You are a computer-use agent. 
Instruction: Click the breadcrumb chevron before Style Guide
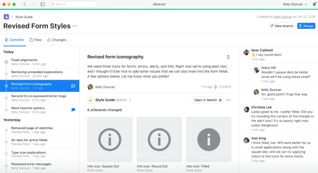pos(12,17)
